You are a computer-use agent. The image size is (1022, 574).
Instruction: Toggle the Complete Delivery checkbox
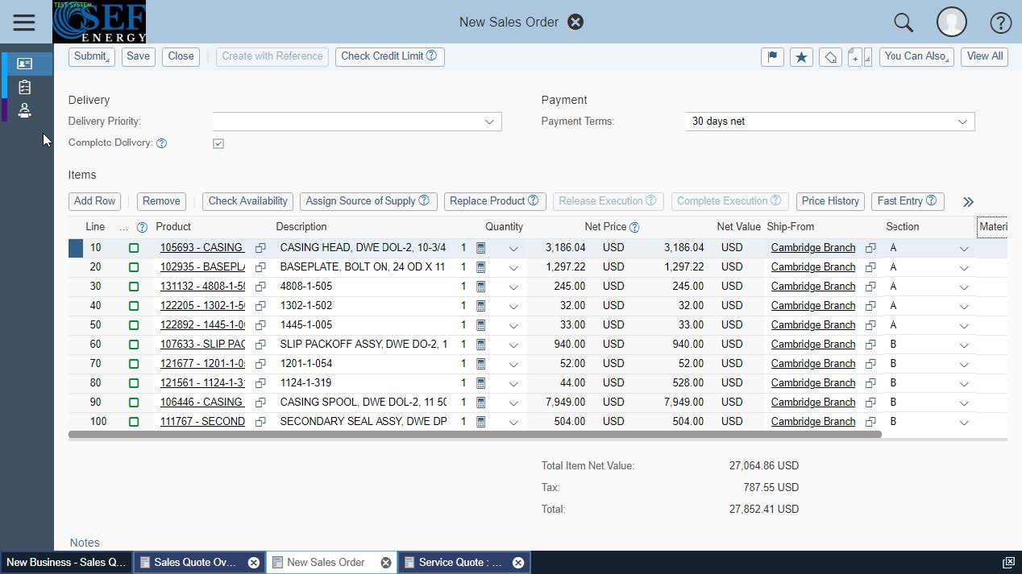pos(218,143)
